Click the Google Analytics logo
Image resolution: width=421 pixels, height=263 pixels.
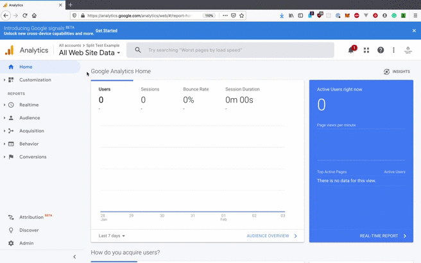(10, 50)
